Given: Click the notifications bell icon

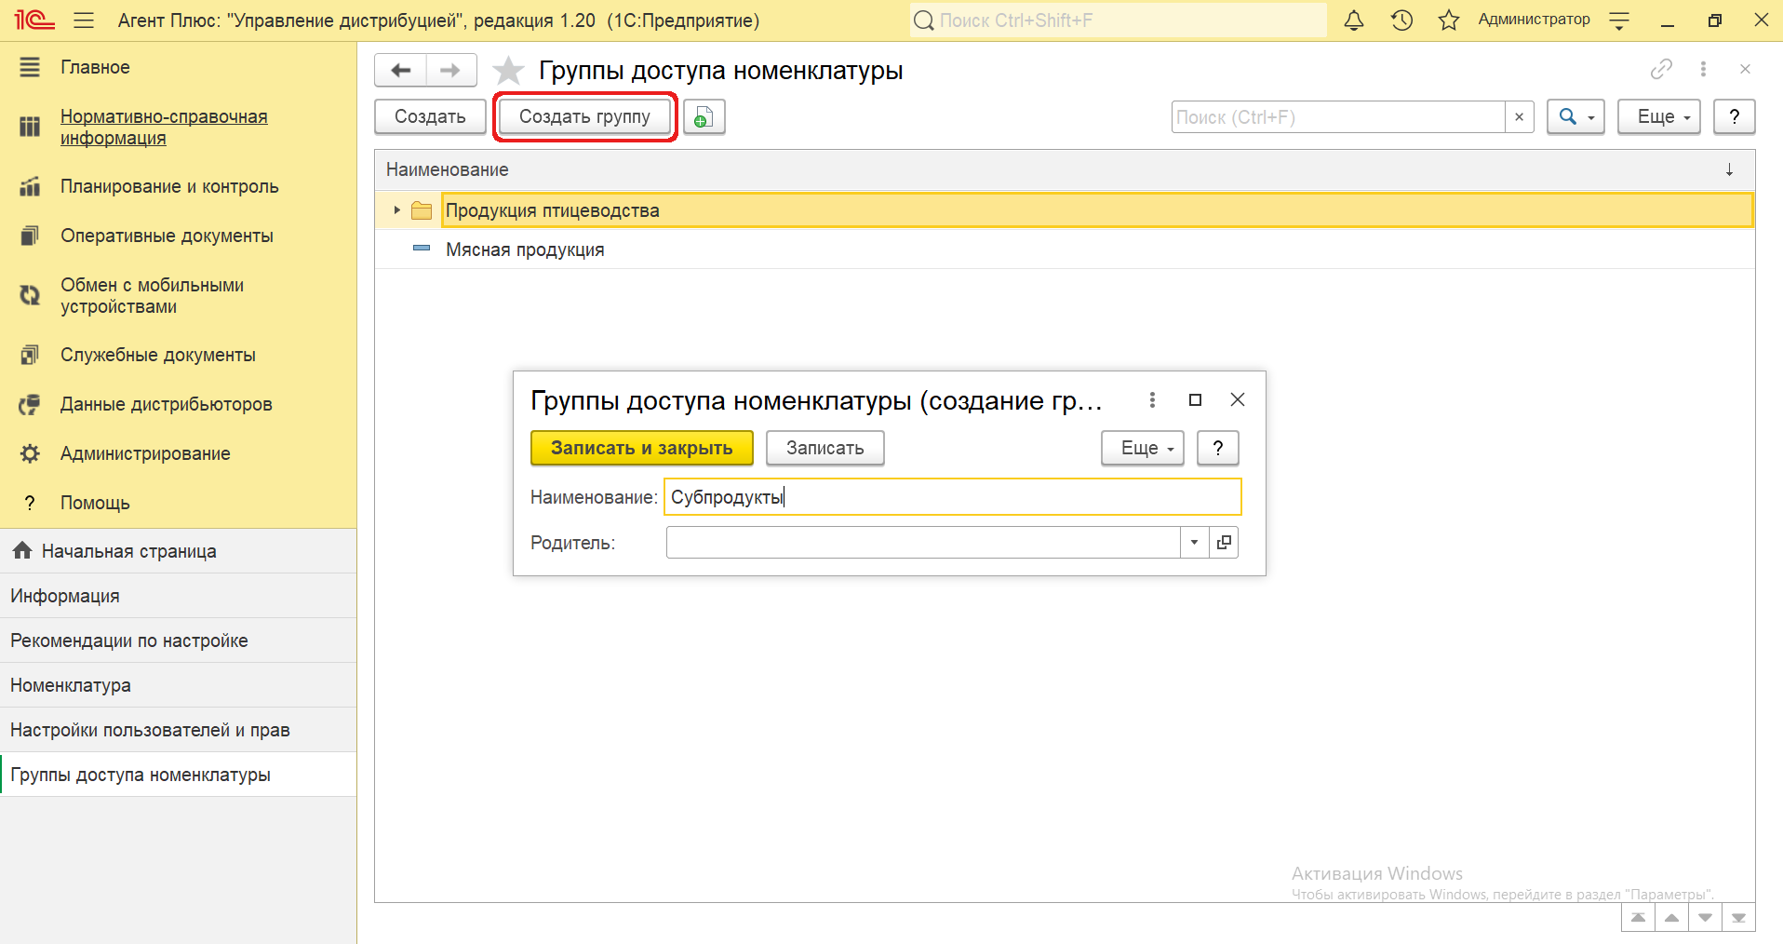Looking at the screenshot, I should [1354, 20].
